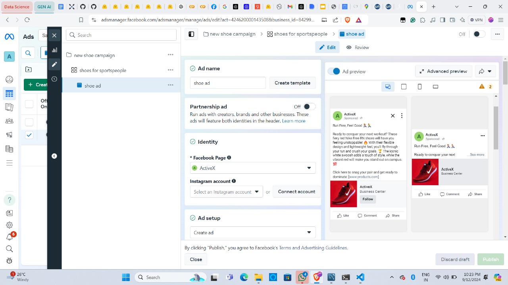
Task: Collapse the panel with the left arrow circle
Action: (x=54, y=156)
